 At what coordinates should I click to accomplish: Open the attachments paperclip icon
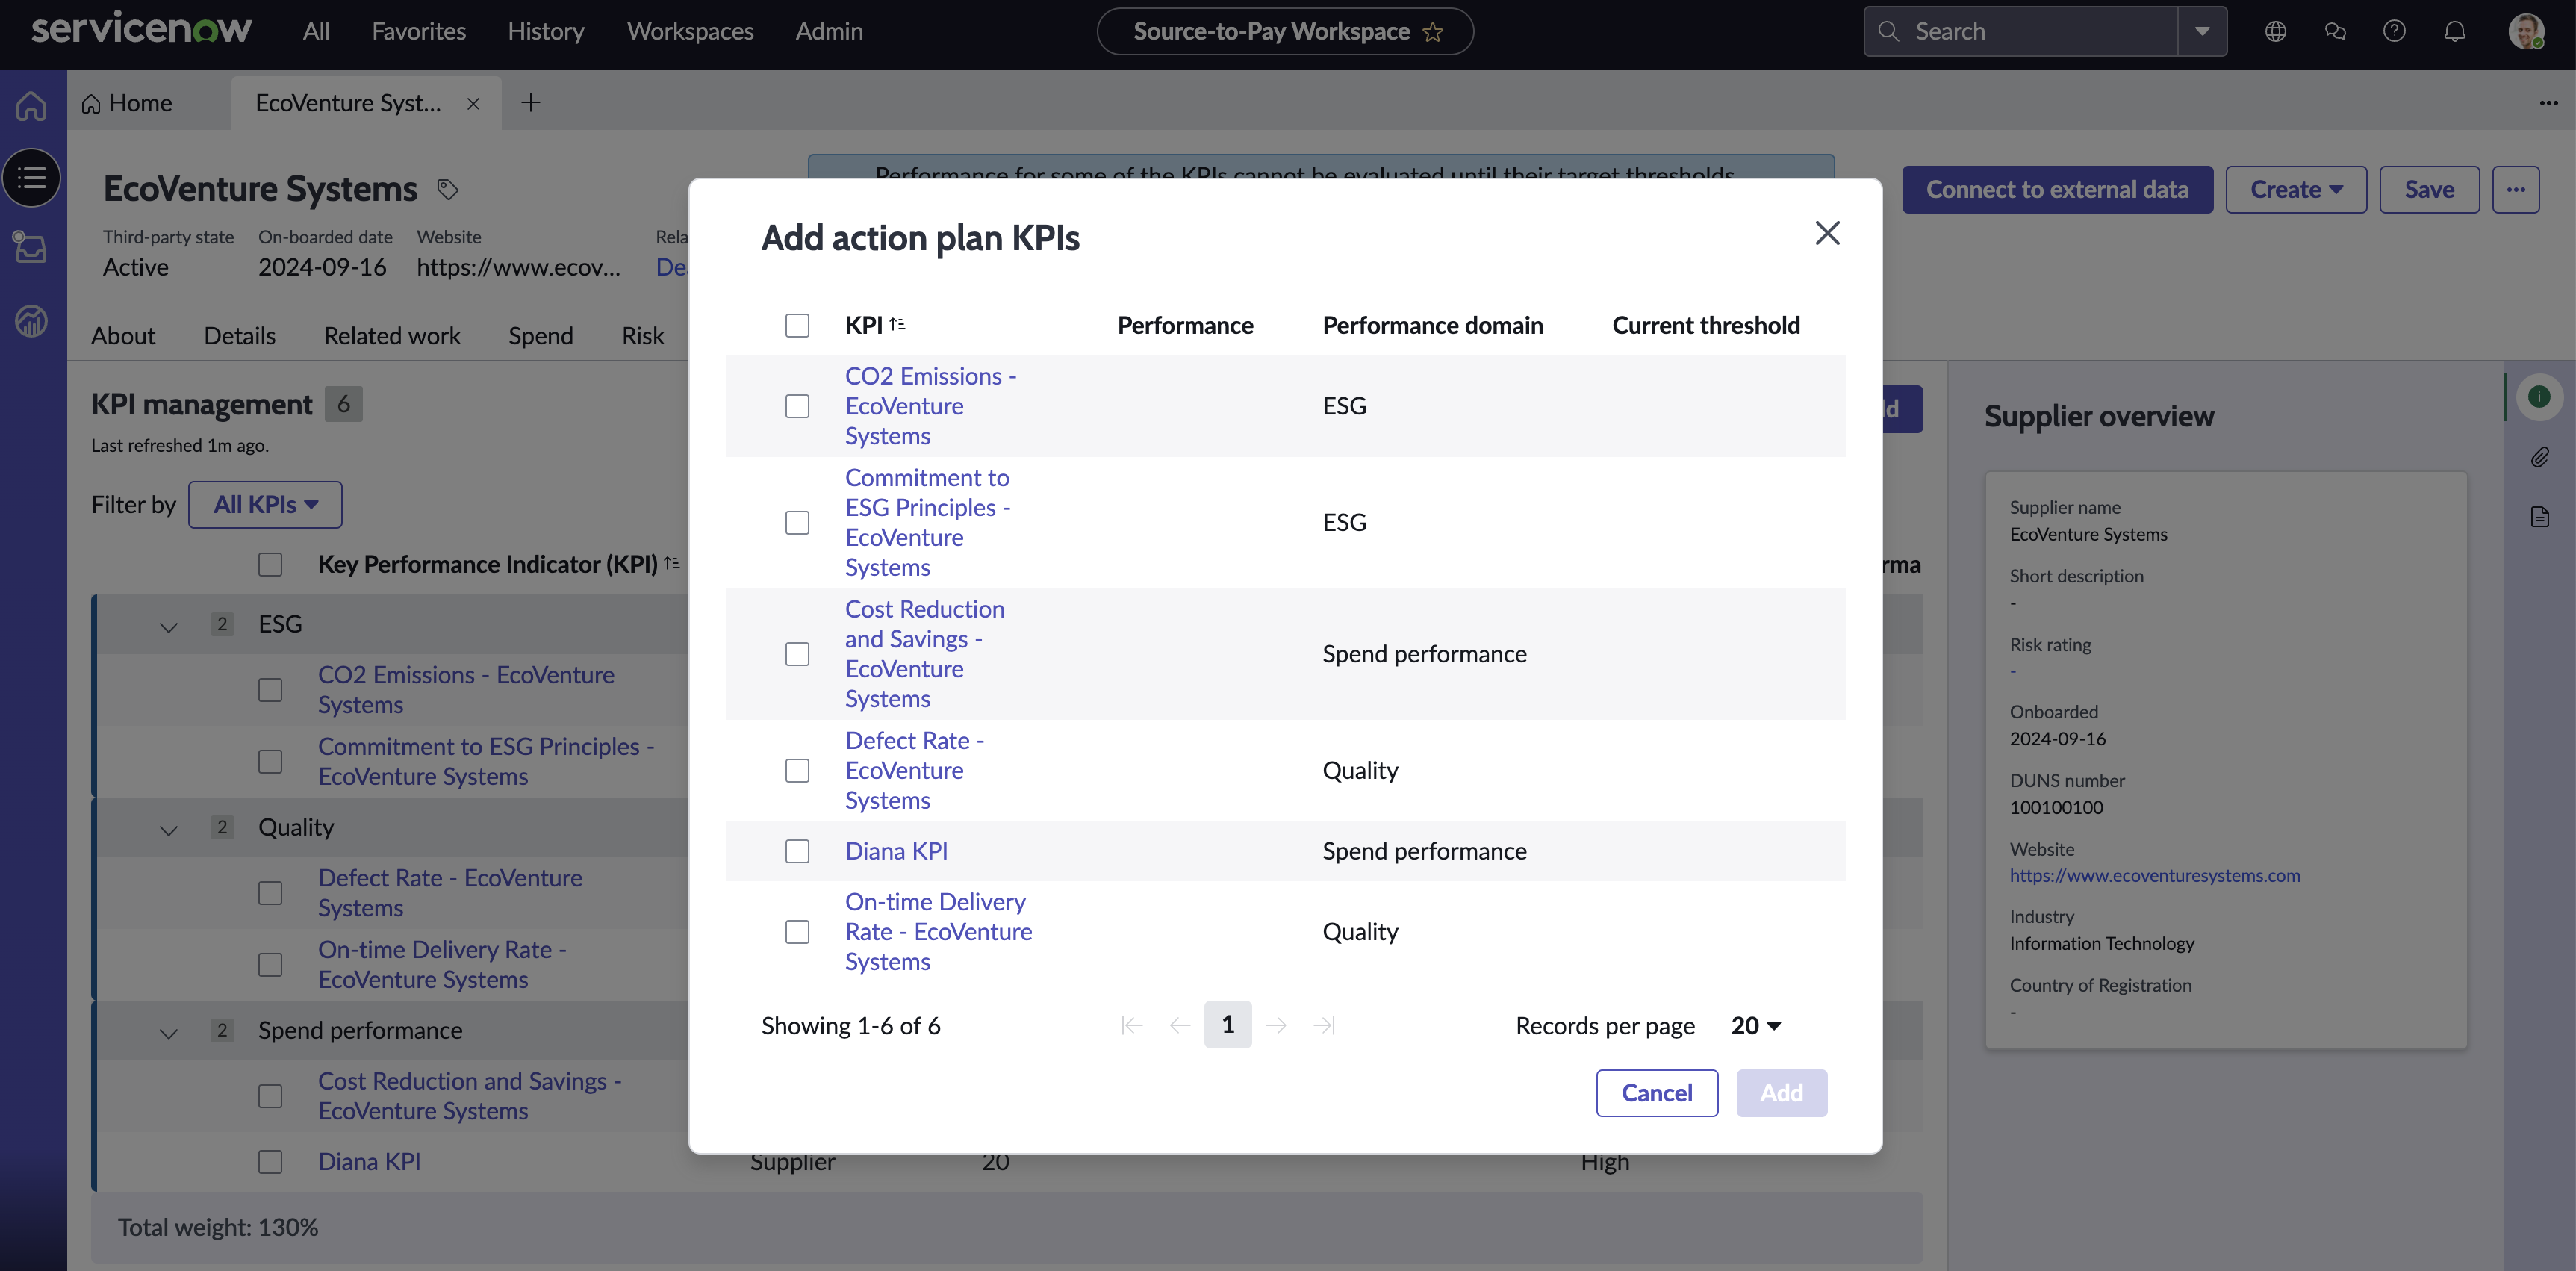click(2539, 457)
